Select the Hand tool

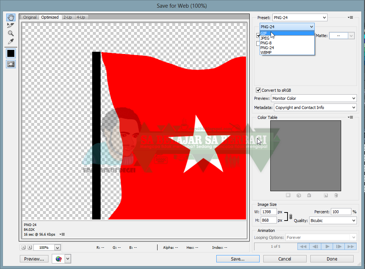pyautogui.click(x=11, y=18)
